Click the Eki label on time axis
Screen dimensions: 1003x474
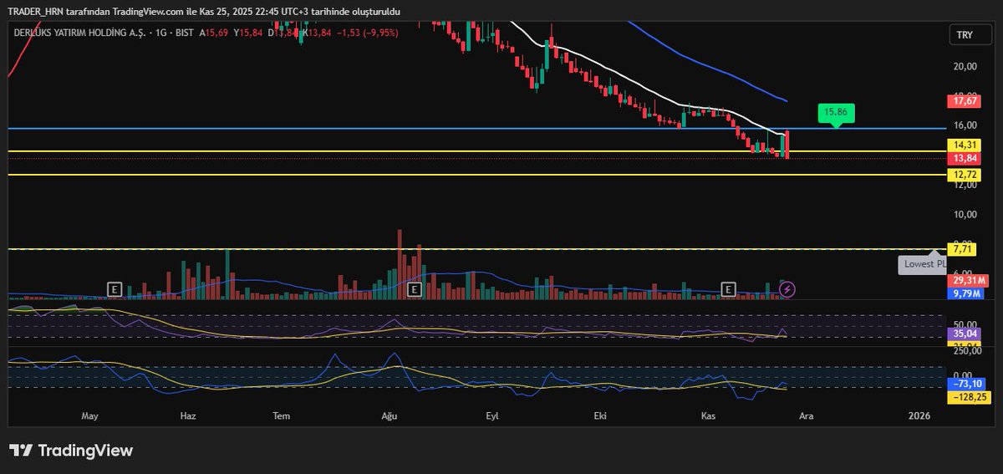598,415
